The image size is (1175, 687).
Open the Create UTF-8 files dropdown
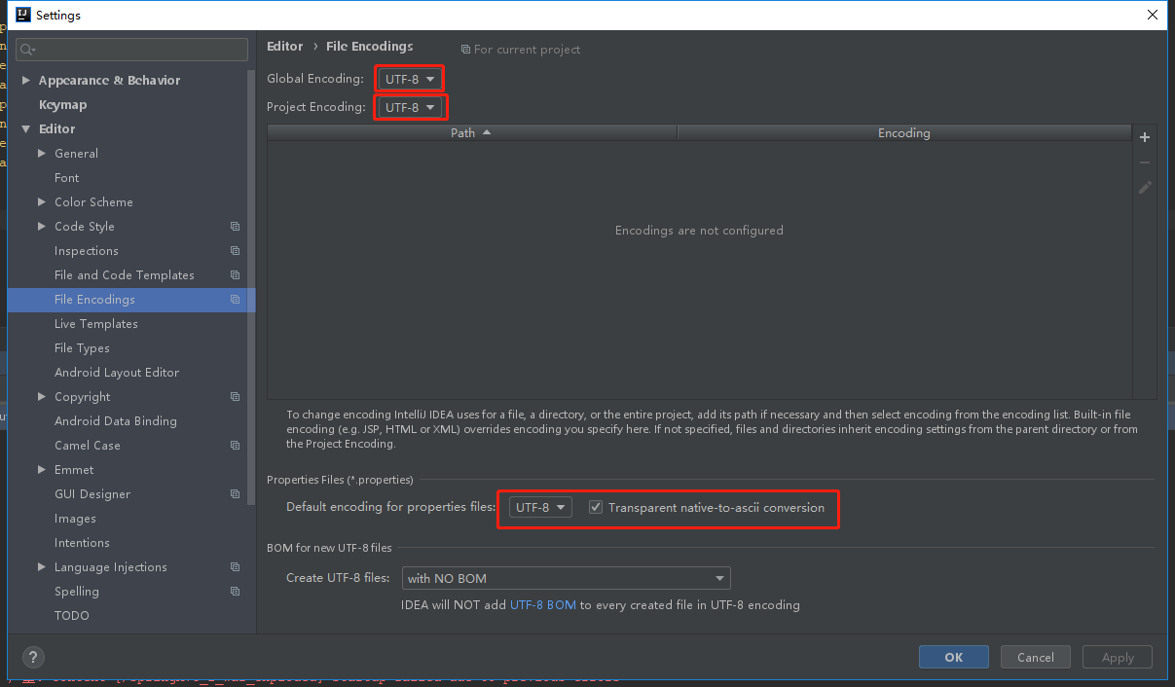(567, 578)
